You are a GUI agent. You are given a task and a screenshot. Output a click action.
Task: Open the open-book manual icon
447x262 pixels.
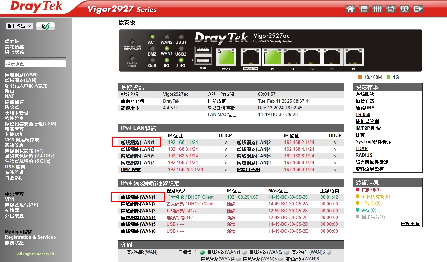click(x=404, y=9)
